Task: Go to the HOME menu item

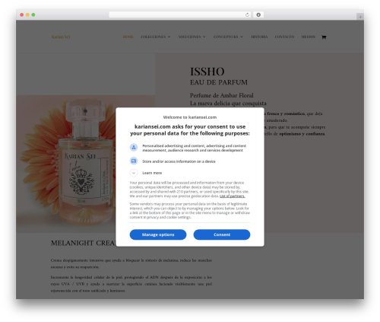Action: coord(128,37)
